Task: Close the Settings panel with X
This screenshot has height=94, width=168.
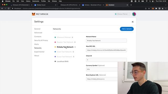Action: tap(133, 22)
